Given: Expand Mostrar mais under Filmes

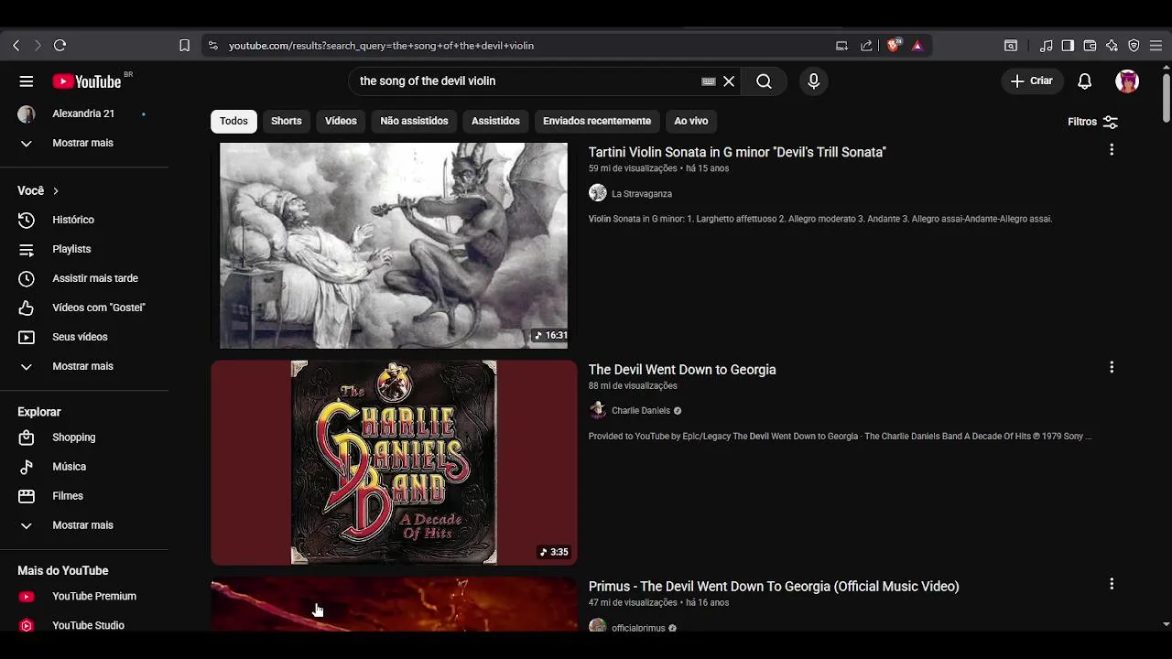Looking at the screenshot, I should tap(83, 525).
